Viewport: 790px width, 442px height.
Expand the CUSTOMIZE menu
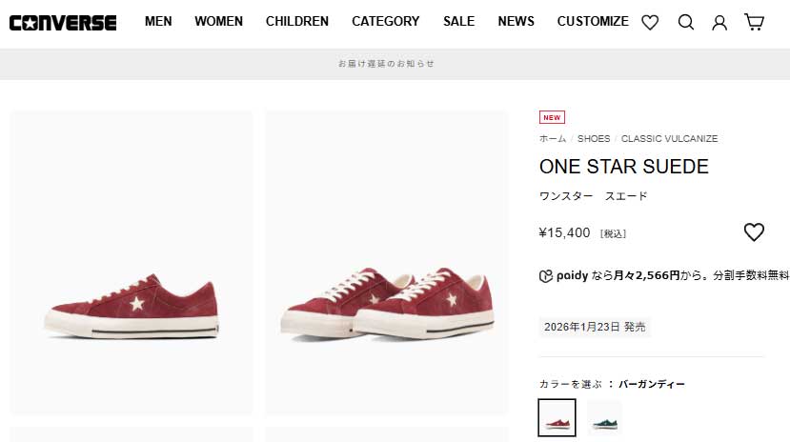(x=593, y=21)
